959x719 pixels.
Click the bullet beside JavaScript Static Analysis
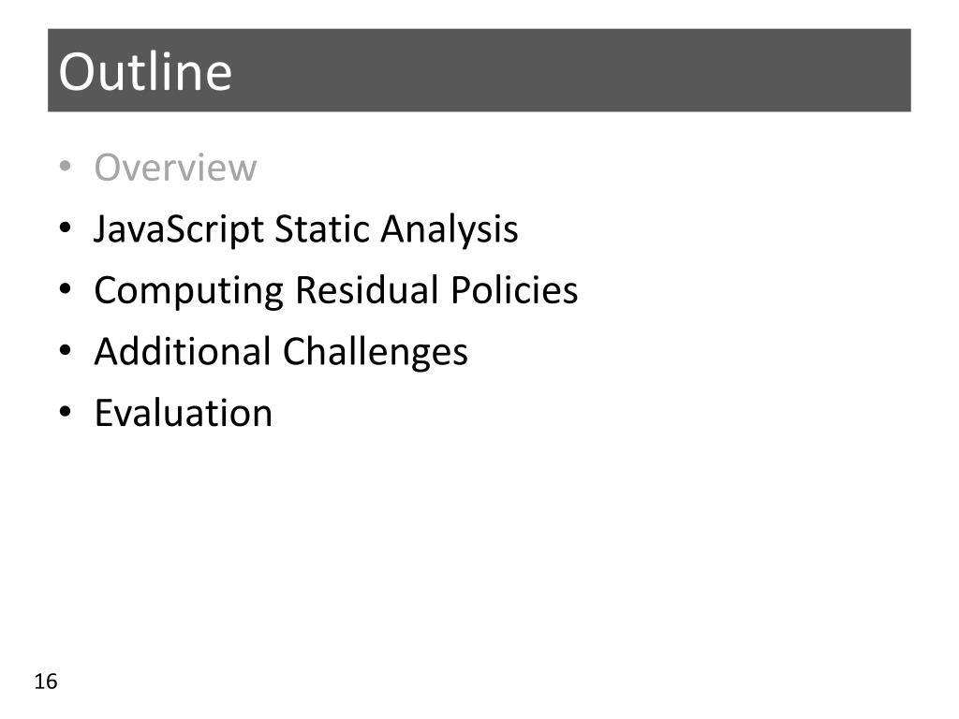coord(66,228)
